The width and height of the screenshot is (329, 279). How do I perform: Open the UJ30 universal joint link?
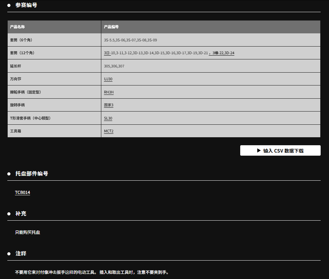coord(108,79)
